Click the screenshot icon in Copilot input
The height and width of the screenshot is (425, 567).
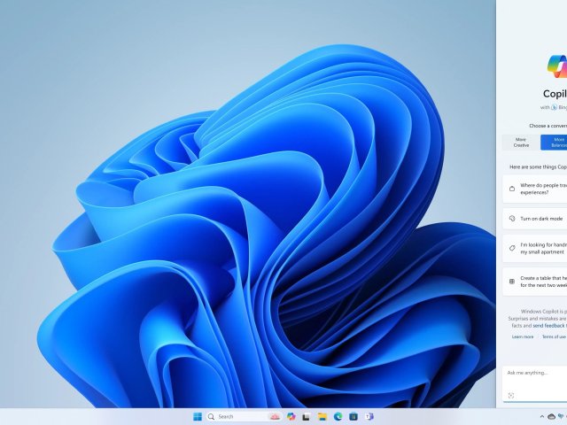click(x=511, y=396)
